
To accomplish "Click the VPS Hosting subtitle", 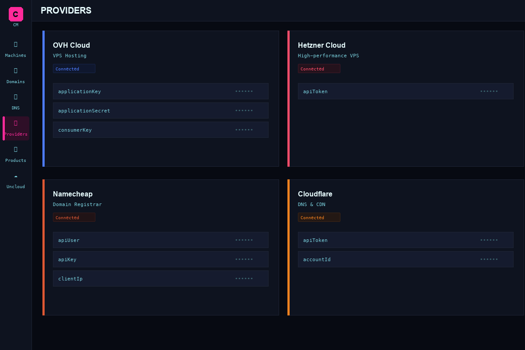I will [x=70, y=56].
